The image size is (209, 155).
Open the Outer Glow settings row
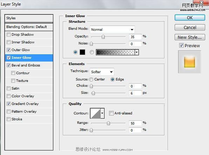(x=29, y=50)
